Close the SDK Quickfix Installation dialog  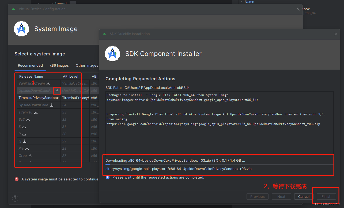click(x=336, y=34)
